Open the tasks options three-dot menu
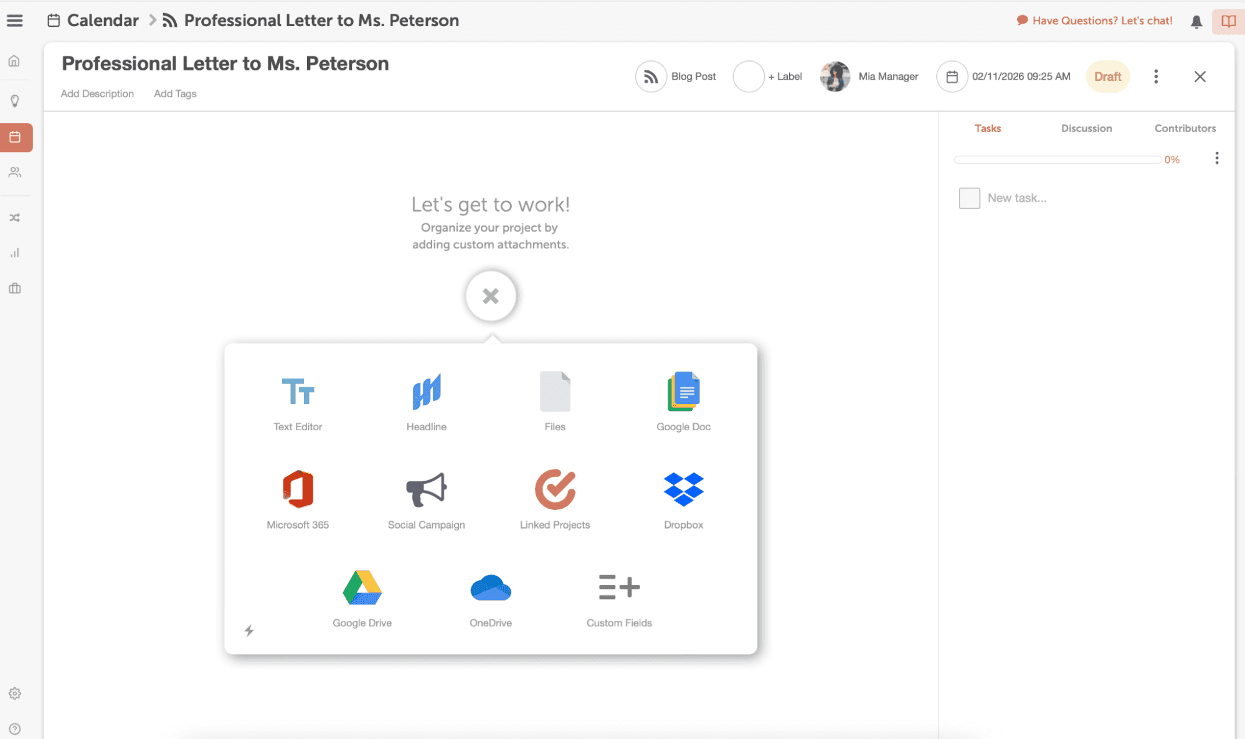Viewport: 1245px width, 739px height. click(x=1217, y=158)
